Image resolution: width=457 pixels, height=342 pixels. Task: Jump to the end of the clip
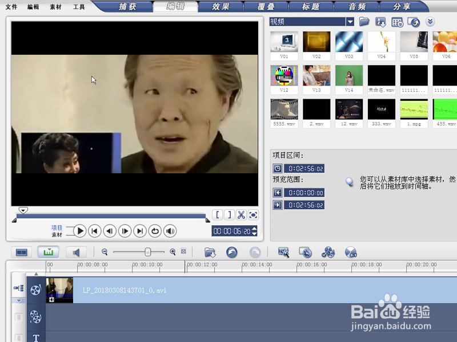pyautogui.click(x=140, y=231)
